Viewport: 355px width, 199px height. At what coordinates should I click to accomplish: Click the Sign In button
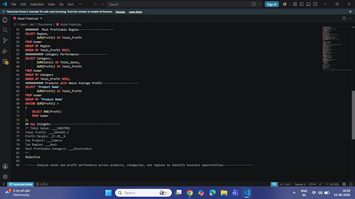[271, 4]
